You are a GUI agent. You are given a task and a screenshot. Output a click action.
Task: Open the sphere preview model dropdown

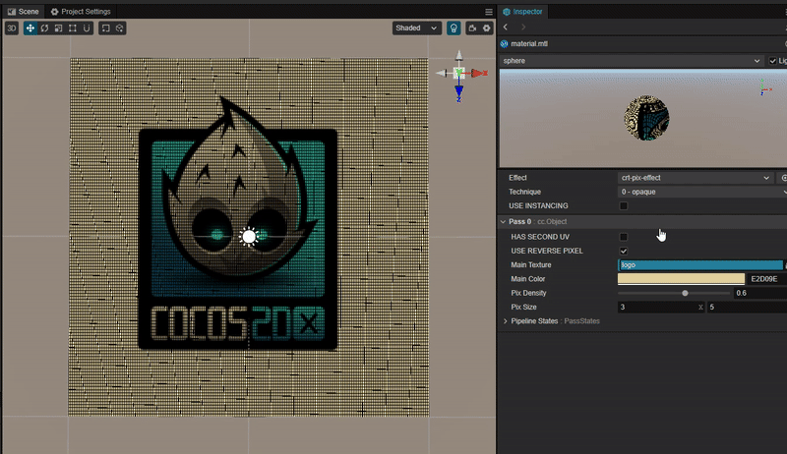[632, 61]
